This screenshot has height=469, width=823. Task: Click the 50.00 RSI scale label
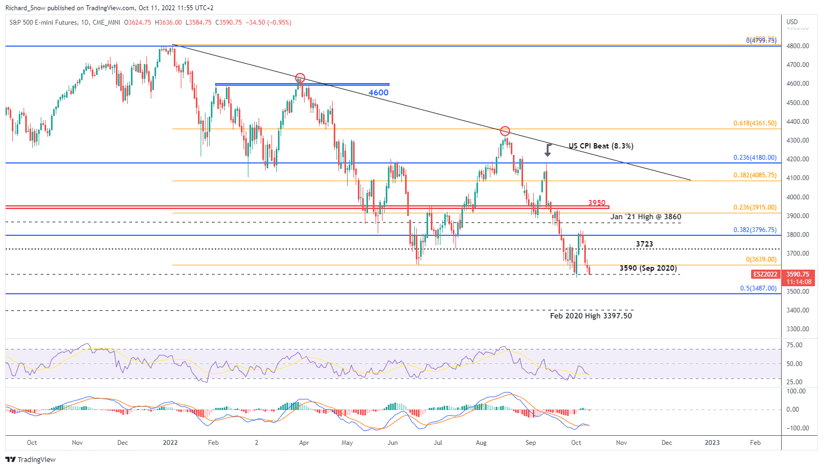795,364
